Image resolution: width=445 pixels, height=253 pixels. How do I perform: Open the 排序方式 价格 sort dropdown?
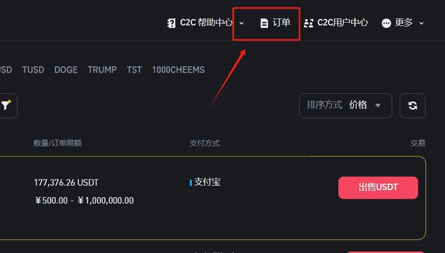click(346, 106)
